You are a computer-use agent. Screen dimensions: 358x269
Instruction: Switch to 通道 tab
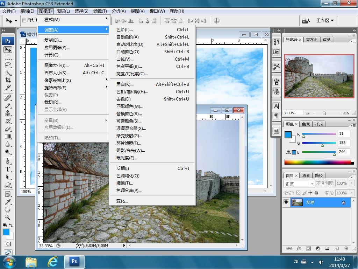point(306,175)
